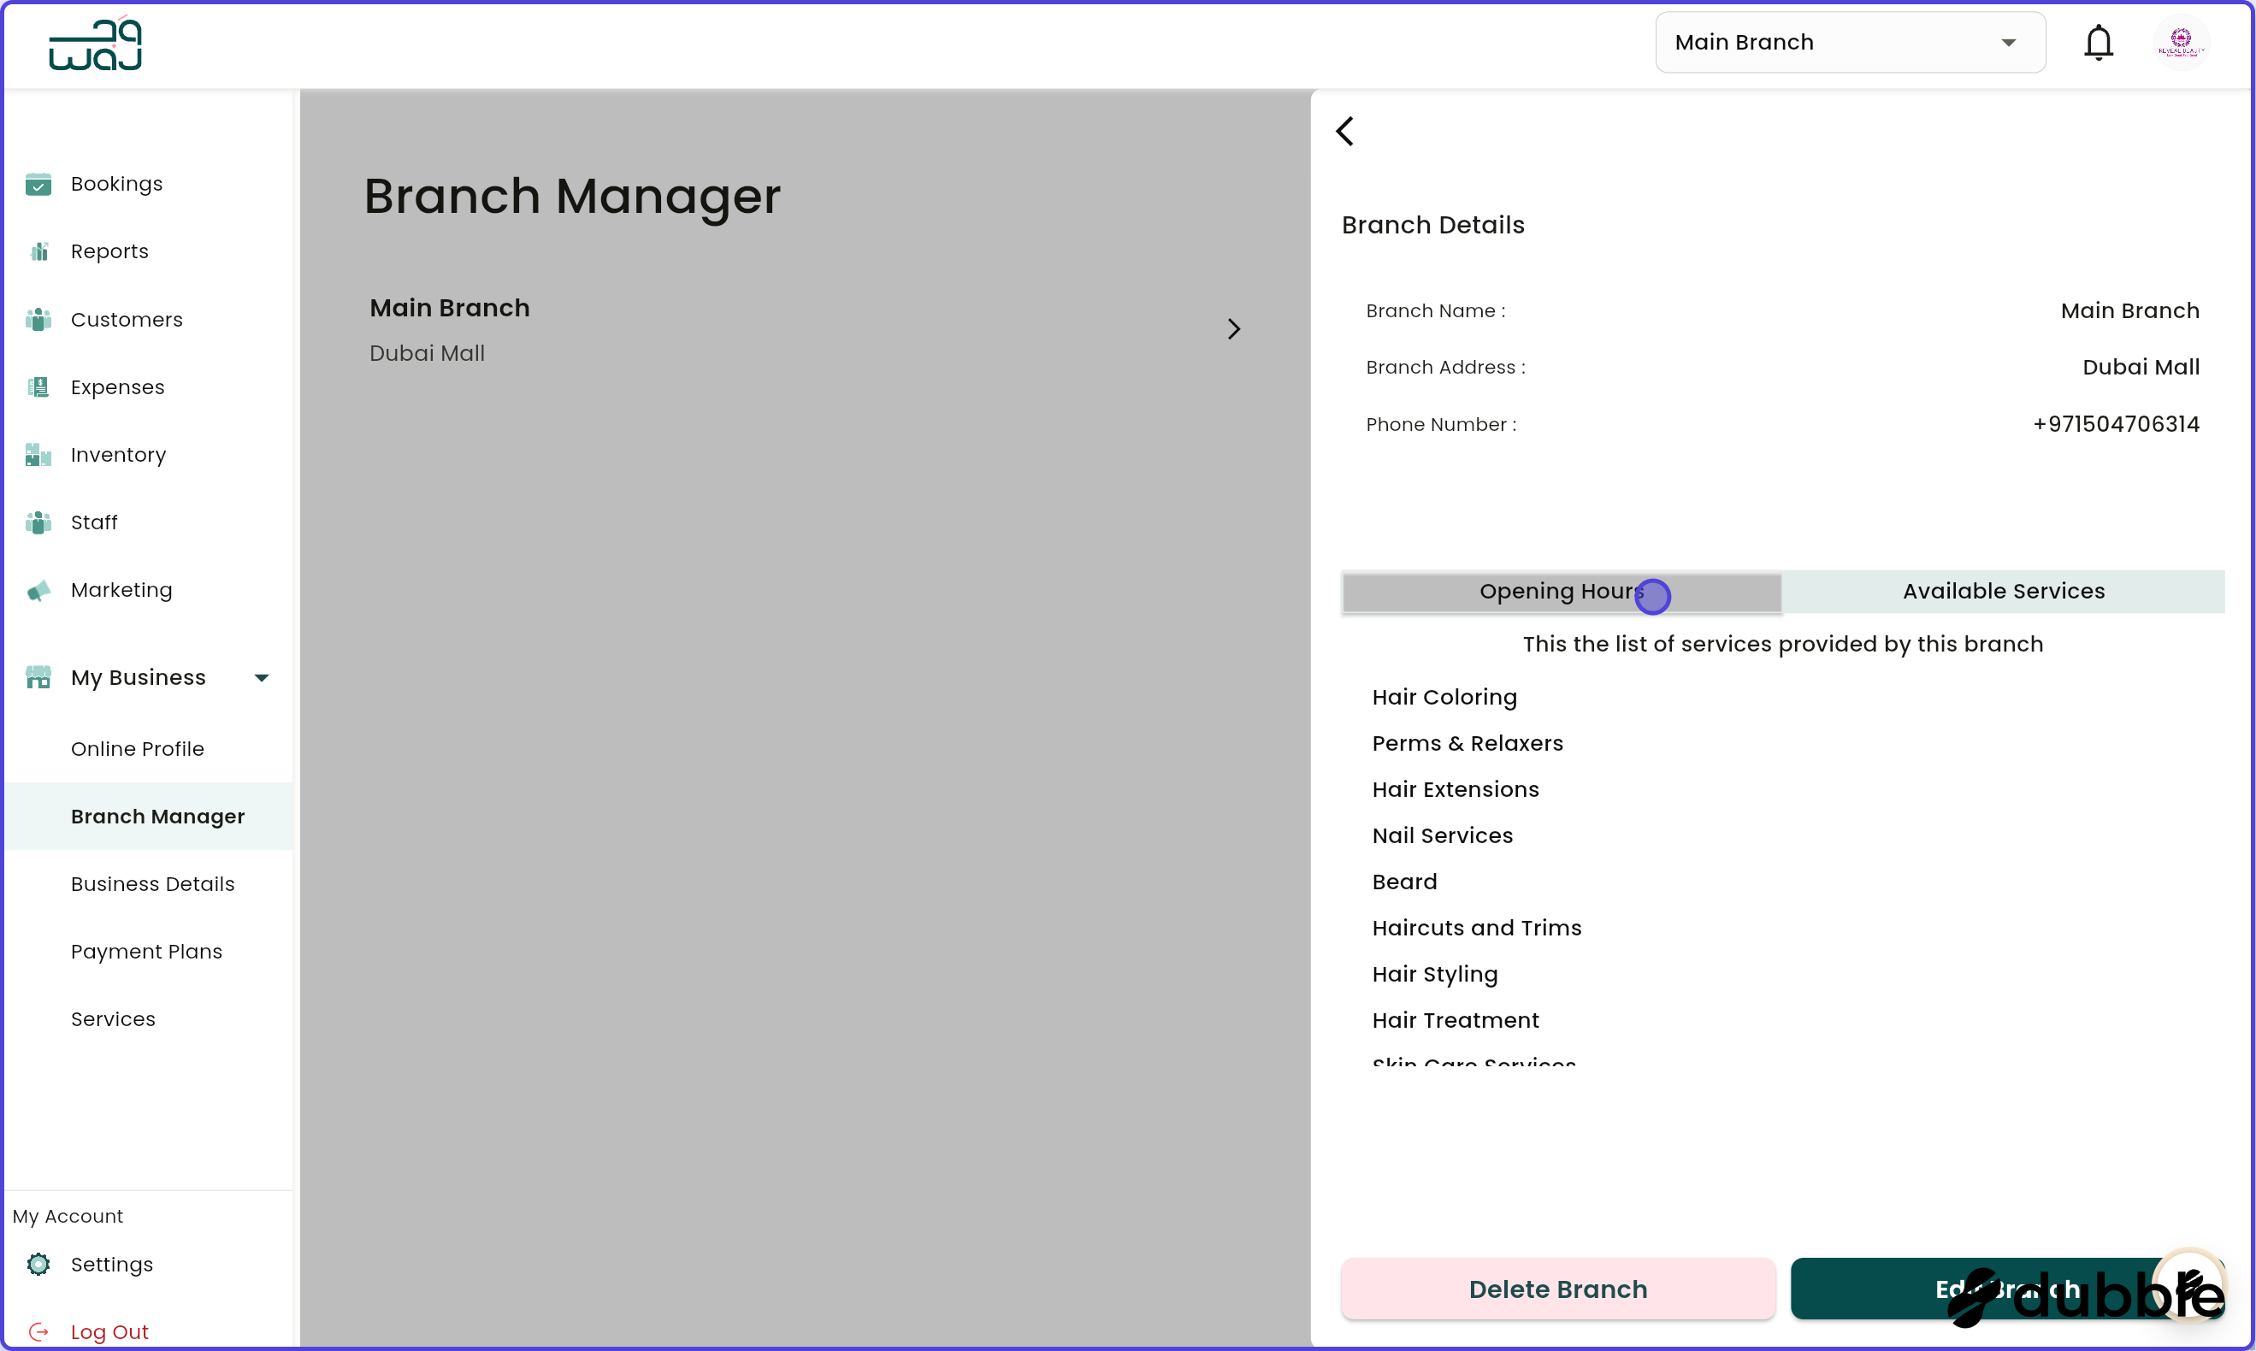Open the Staff section
The image size is (2256, 1351).
95,522
